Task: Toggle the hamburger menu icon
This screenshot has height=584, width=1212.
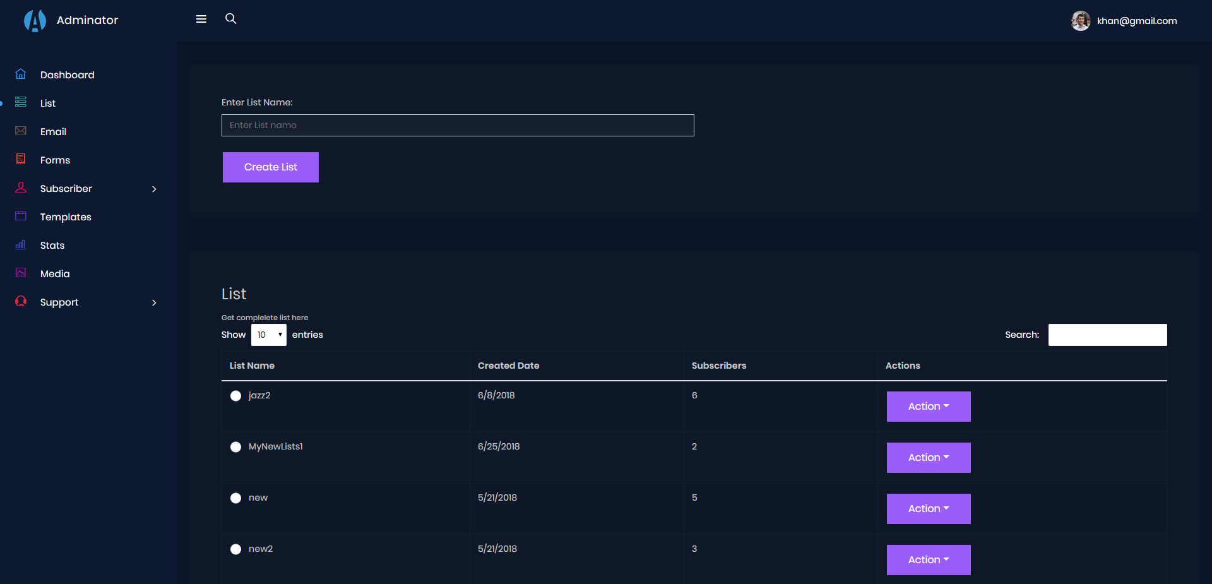Action: click(201, 19)
